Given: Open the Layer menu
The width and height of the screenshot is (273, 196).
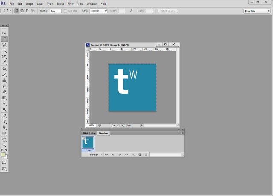Looking at the screenshot, I should point(40,4).
